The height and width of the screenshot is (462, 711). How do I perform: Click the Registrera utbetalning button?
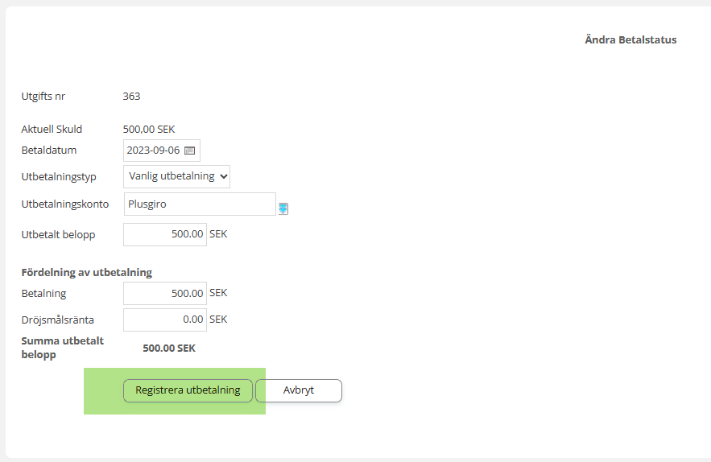(188, 390)
